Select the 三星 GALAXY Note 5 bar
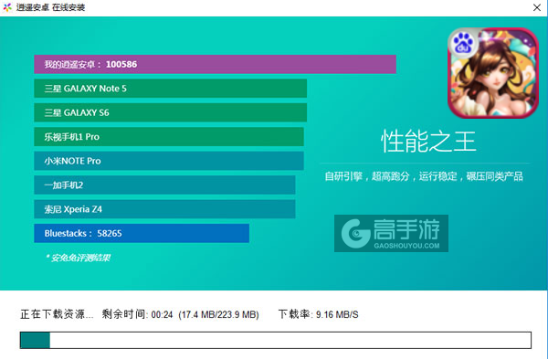 point(170,89)
